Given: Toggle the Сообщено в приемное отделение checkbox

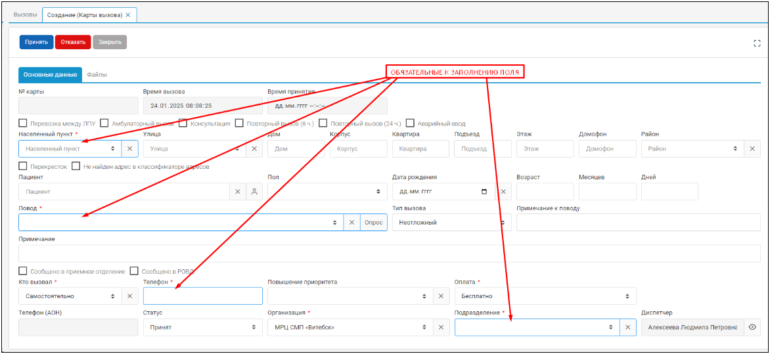Looking at the screenshot, I should [x=22, y=271].
